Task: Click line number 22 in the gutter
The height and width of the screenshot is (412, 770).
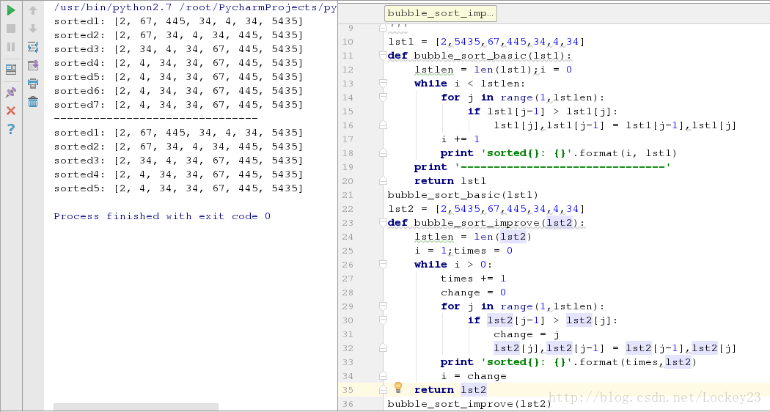Action: point(347,209)
